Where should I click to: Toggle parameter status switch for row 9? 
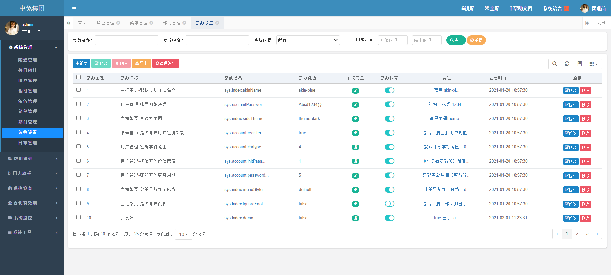click(x=390, y=204)
